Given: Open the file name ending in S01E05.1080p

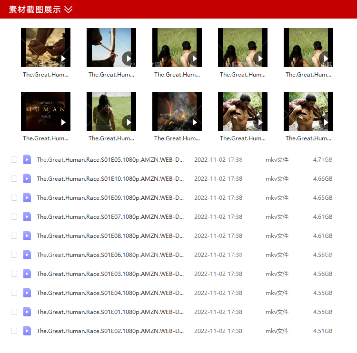Looking at the screenshot, I should (110, 160).
